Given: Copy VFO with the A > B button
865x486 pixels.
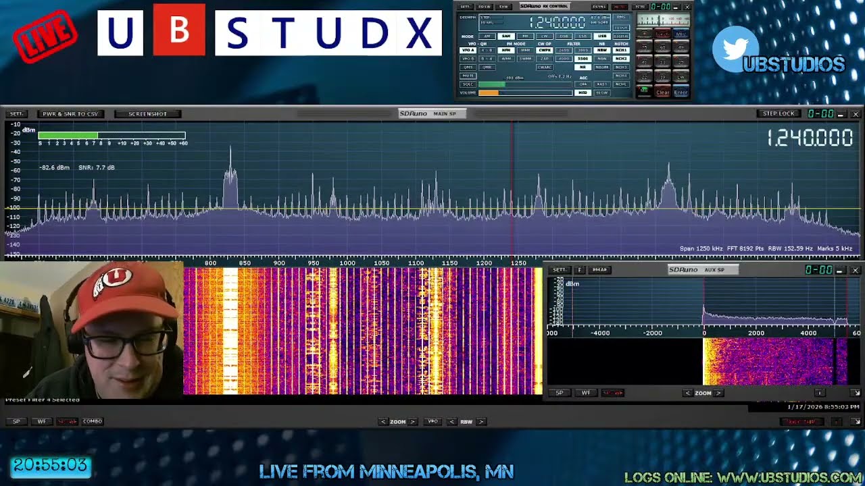Looking at the screenshot, I should [x=487, y=50].
